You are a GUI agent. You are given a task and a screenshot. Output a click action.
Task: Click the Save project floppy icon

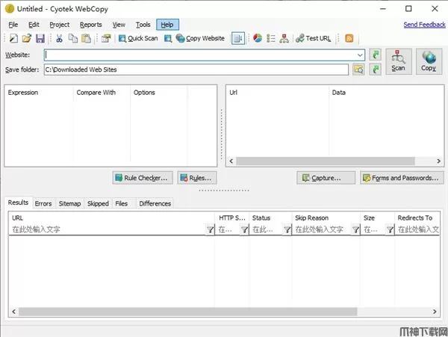point(40,38)
